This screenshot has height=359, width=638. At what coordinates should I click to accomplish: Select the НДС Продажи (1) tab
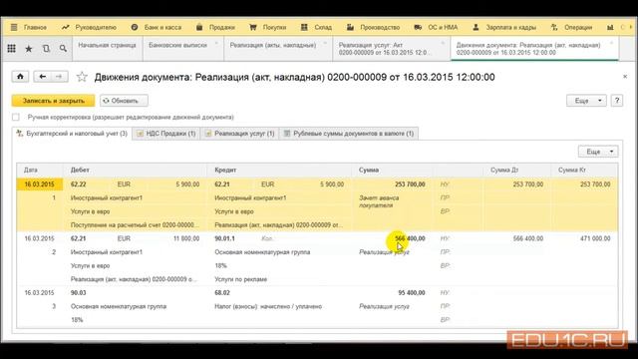[x=166, y=133]
